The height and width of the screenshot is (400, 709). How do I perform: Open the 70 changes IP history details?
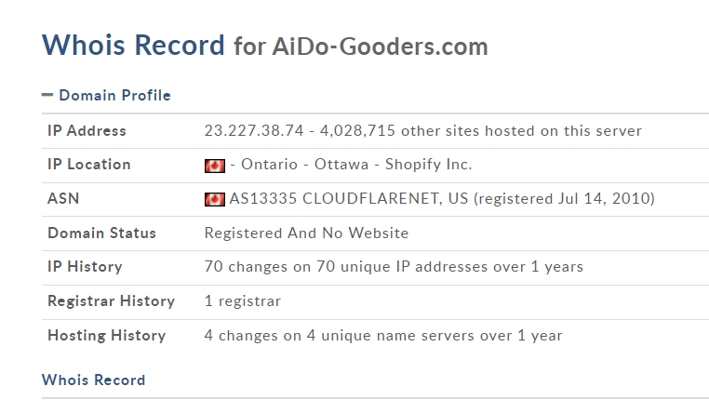coord(394,267)
